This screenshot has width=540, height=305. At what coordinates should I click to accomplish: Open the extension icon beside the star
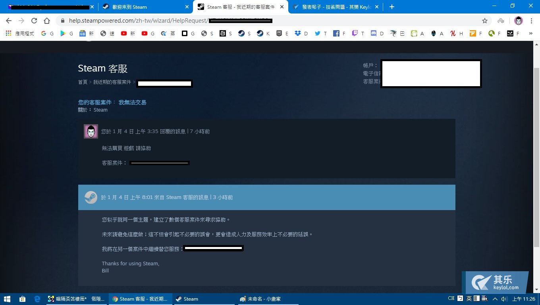pos(501,21)
